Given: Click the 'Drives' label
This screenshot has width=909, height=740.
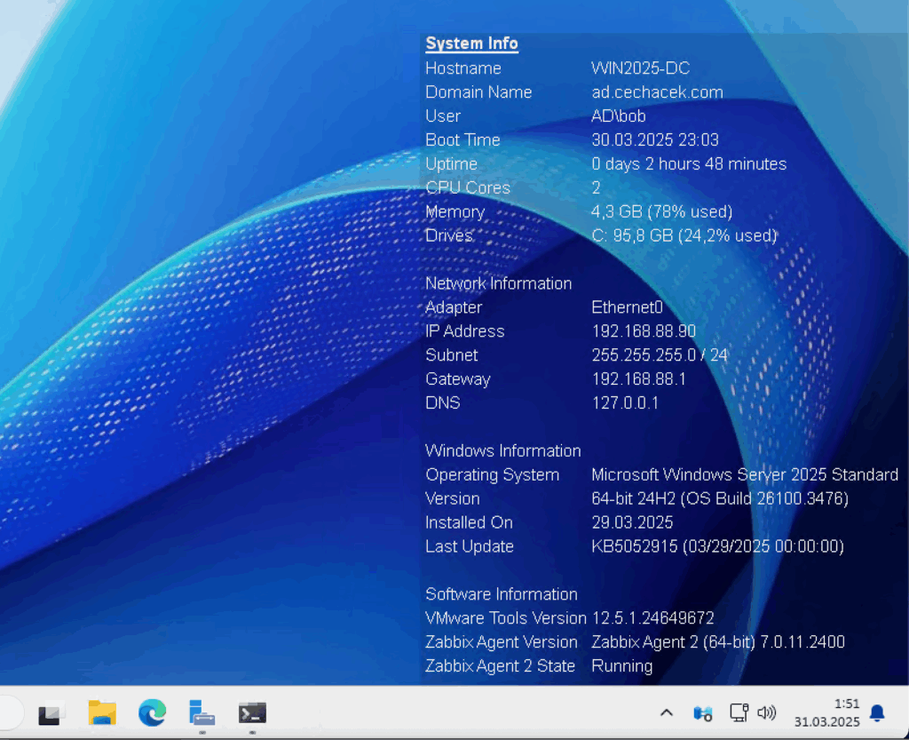Looking at the screenshot, I should pyautogui.click(x=449, y=235).
